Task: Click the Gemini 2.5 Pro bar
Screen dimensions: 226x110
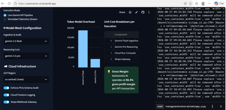Action: [x=95, y=63]
